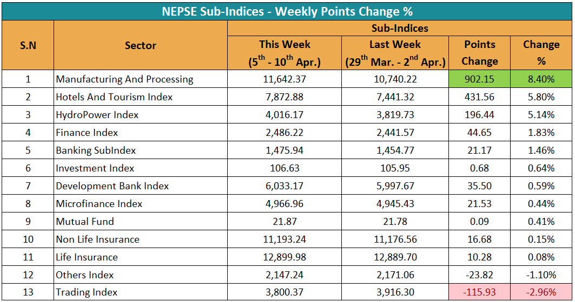Image resolution: width=575 pixels, height=302 pixels.
Task: Select the pink -2.96% change cell
Action: coord(541,292)
